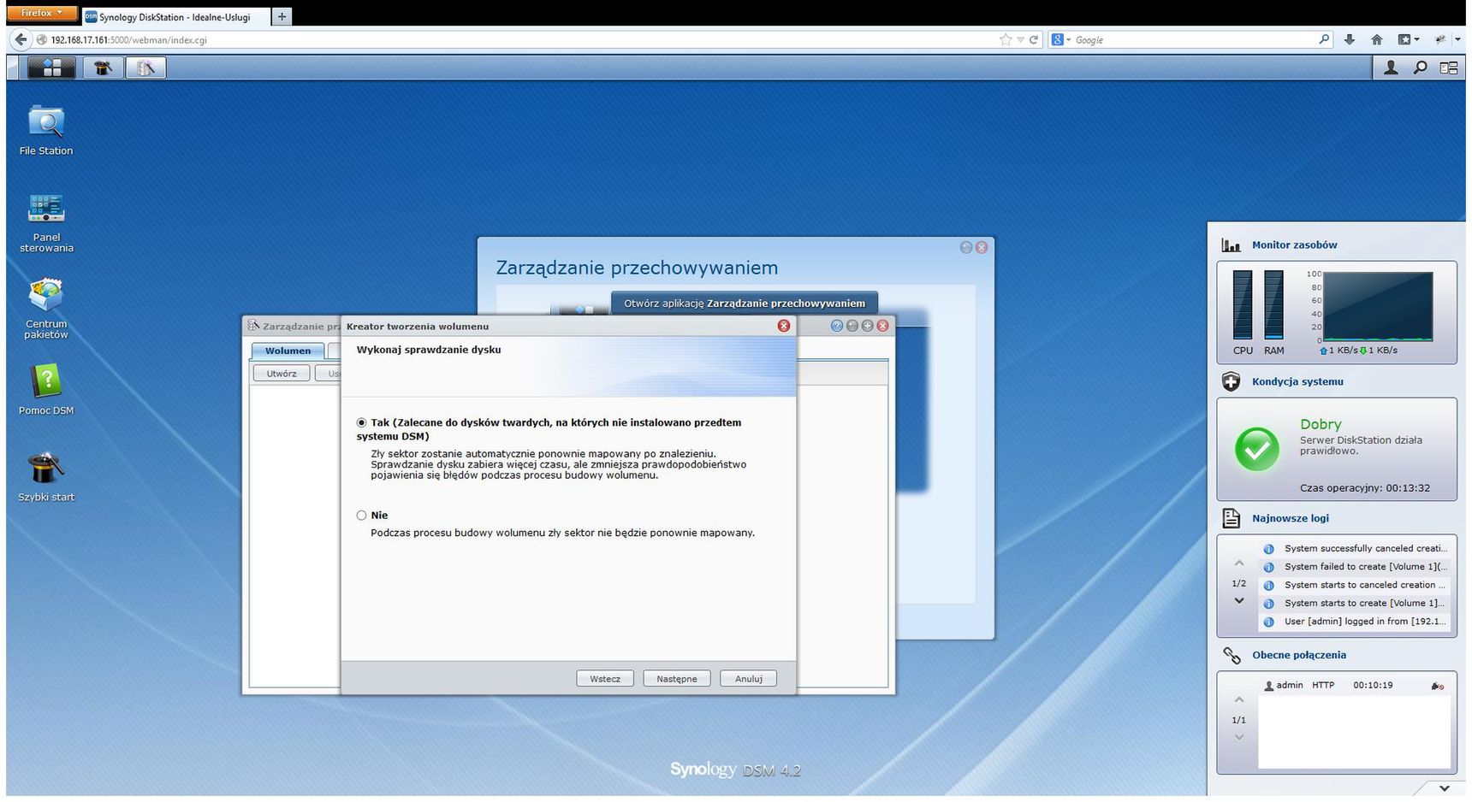Viewport: 1472px width, 802px height.
Task: Click Otwórz aplikację Zarządzanie przechowywaniem button
Action: pyautogui.click(x=745, y=304)
